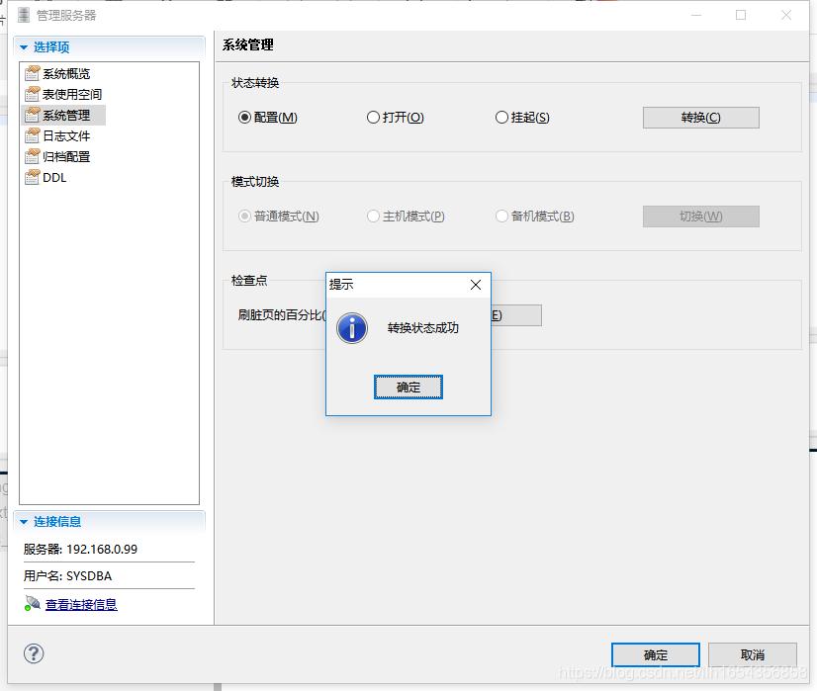
Task: Click the 用户名: SYSDBA text
Action: [67, 576]
